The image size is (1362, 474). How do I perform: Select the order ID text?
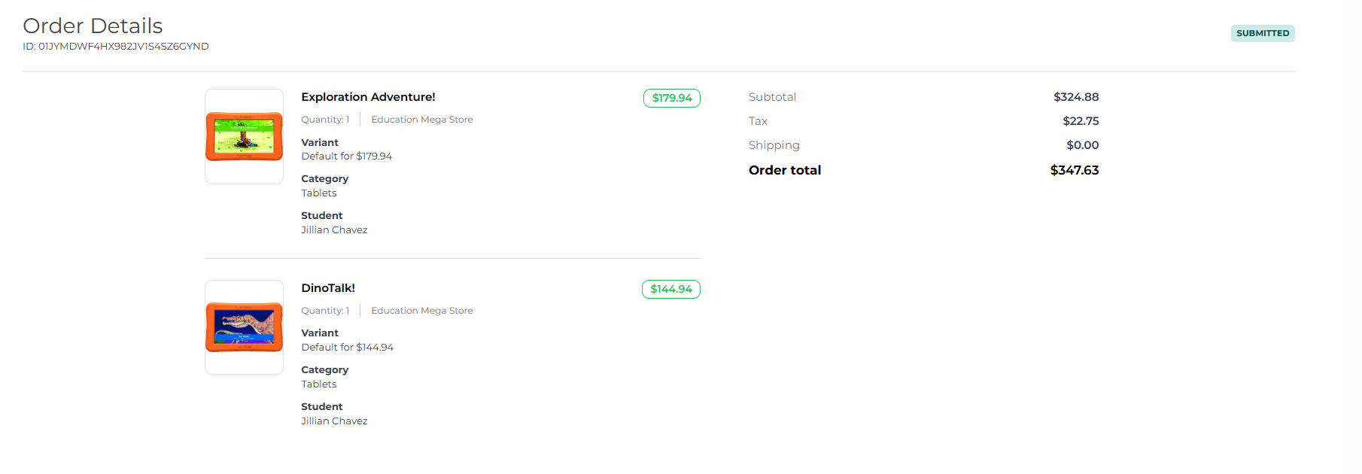click(116, 47)
